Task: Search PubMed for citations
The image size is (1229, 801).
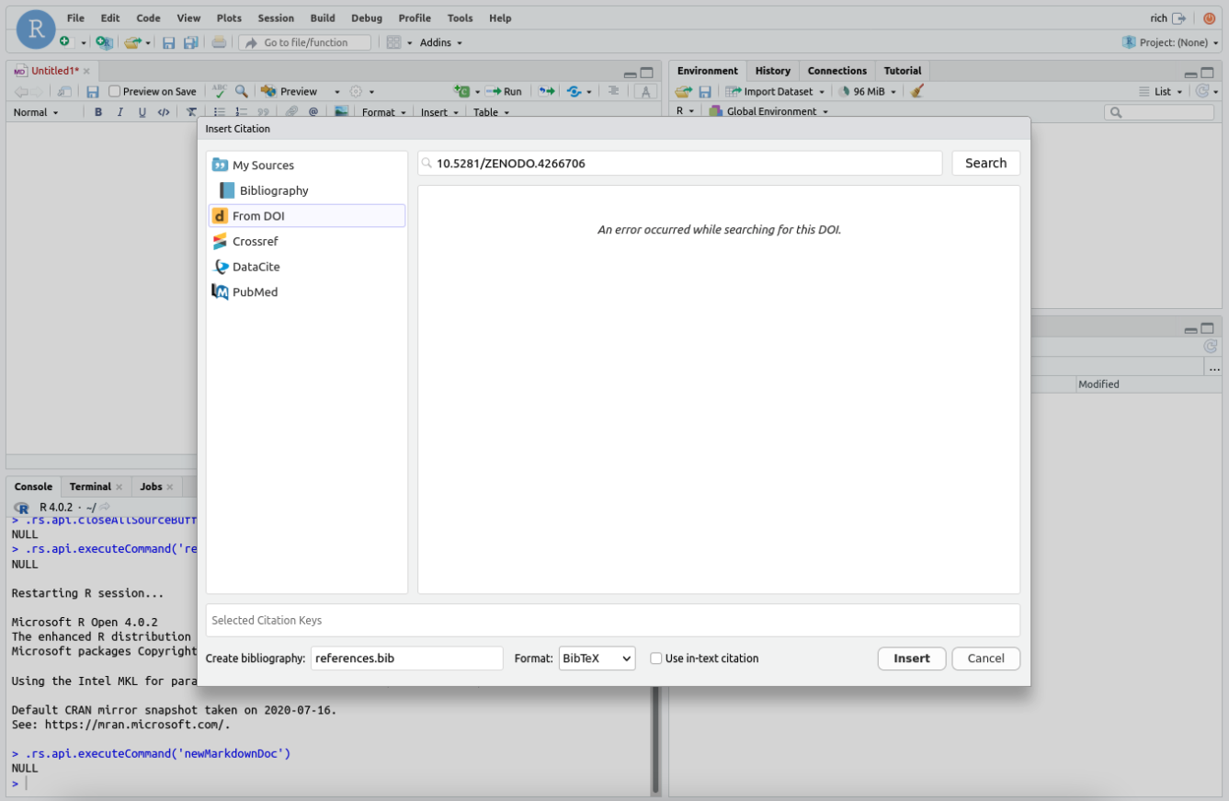Action: tap(256, 292)
